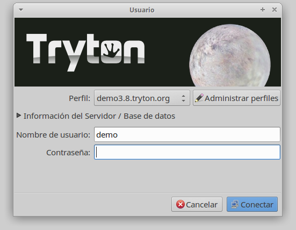296x230 pixels.
Task: Maximize the Usuario window with plus icon
Action: [x=263, y=10]
